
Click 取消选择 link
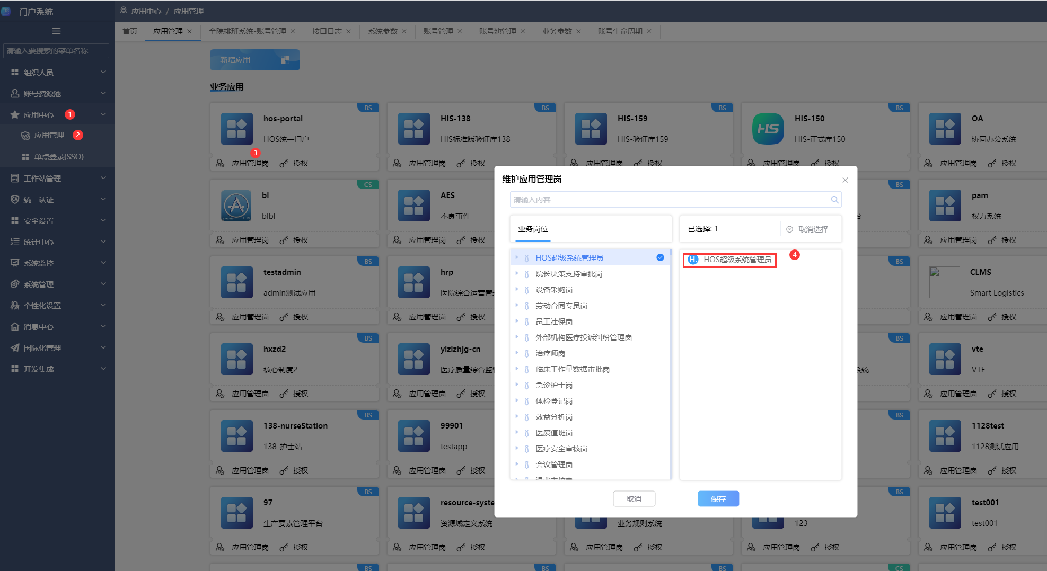pos(813,229)
